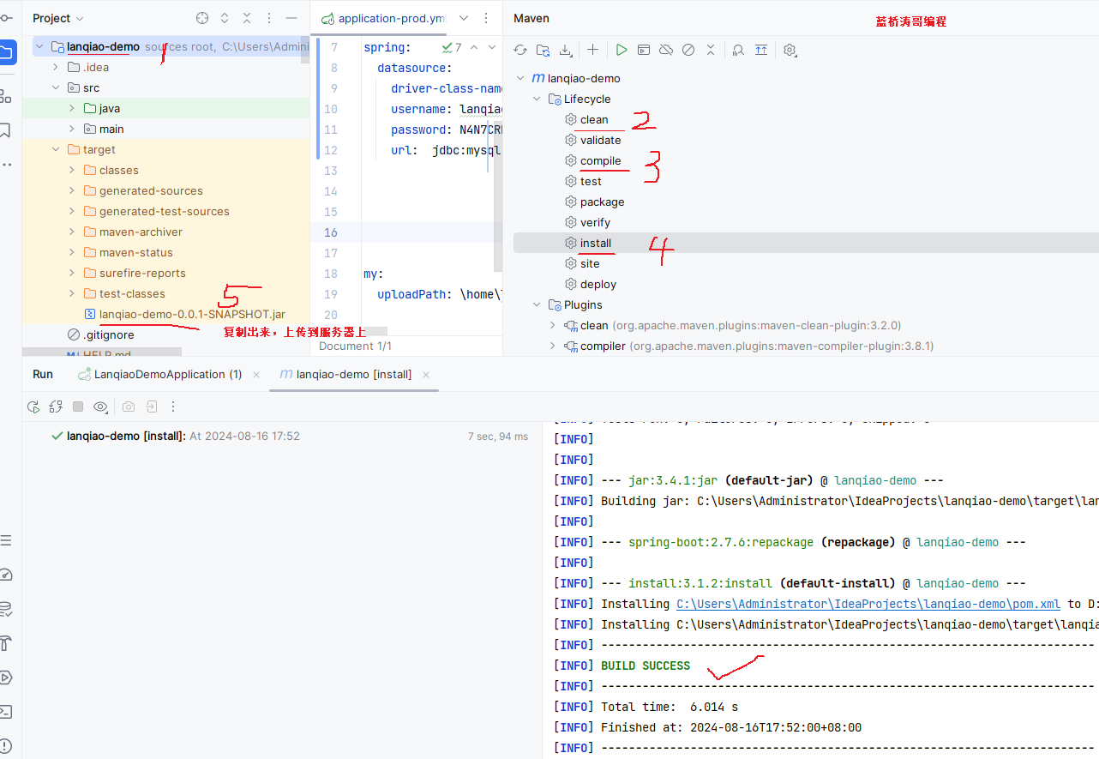Expand the .idea folder
The height and width of the screenshot is (759, 1099).
click(x=56, y=67)
